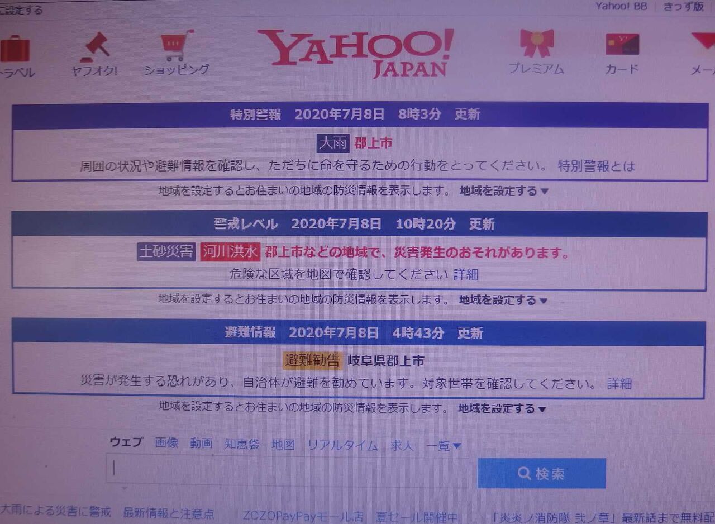Click the 特別警報 2020年7月8日 8時3分 header
The image size is (715, 524).
coord(360,115)
